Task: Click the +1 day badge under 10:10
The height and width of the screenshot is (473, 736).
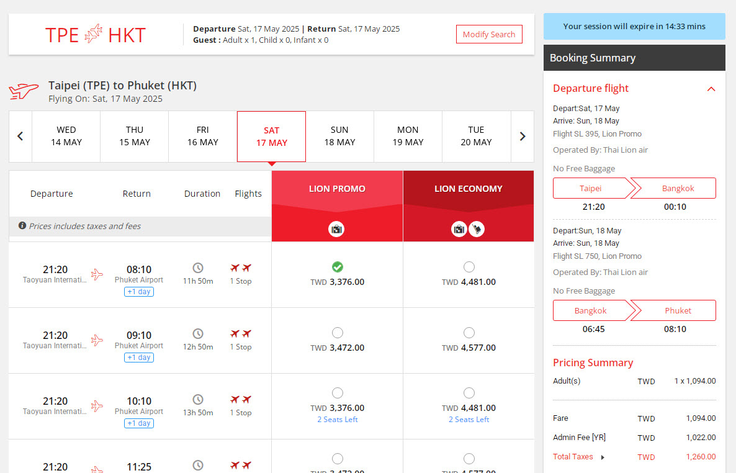Action: (139, 423)
